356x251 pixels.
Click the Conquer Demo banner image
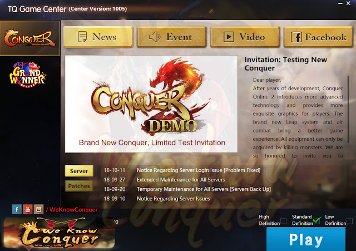click(x=151, y=104)
